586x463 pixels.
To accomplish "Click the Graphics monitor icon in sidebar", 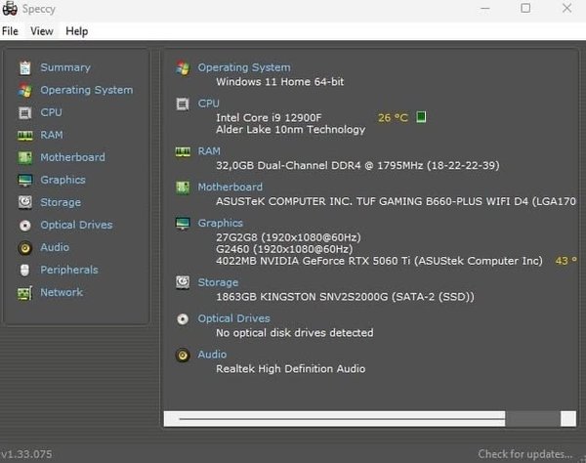I will 24,180.
